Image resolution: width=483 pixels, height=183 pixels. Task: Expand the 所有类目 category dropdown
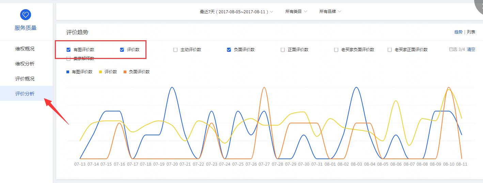(x=296, y=12)
